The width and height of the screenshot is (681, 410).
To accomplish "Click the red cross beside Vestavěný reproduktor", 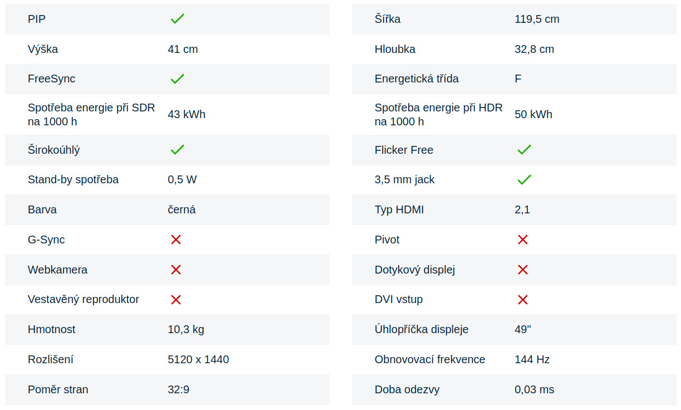I will click(176, 300).
